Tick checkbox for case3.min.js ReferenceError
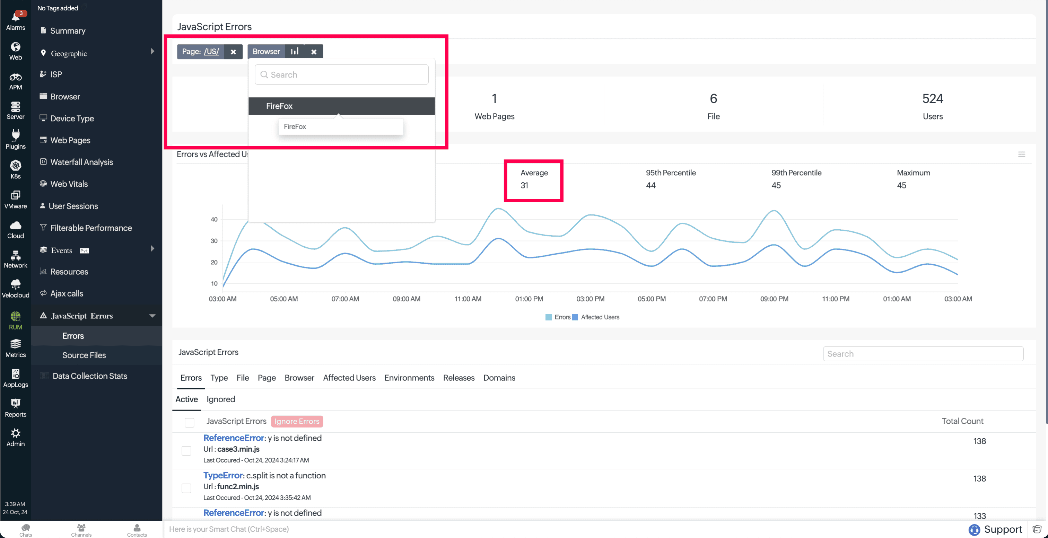1048x538 pixels. tap(186, 451)
